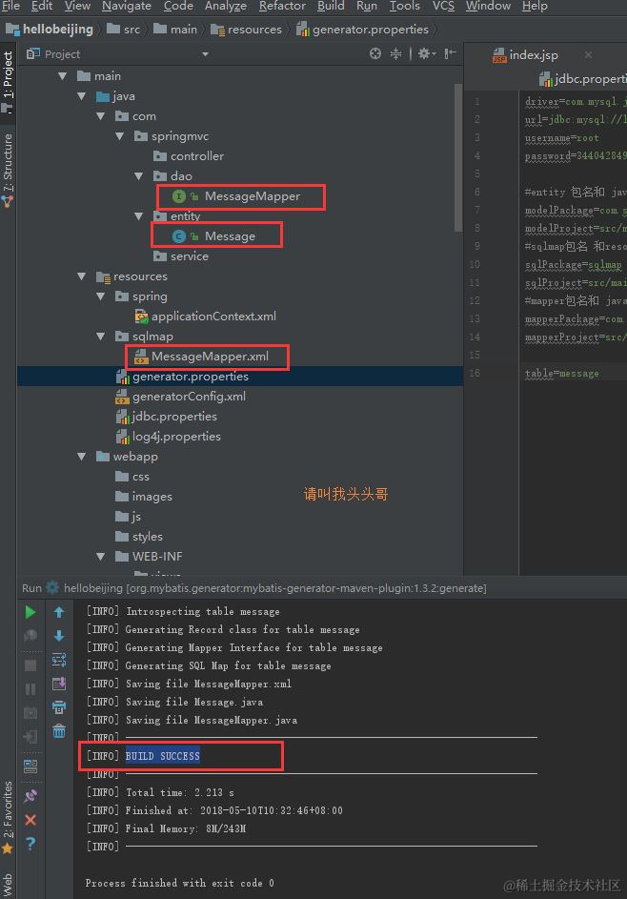
Task: Open the Navigate menu
Action: pos(127,6)
